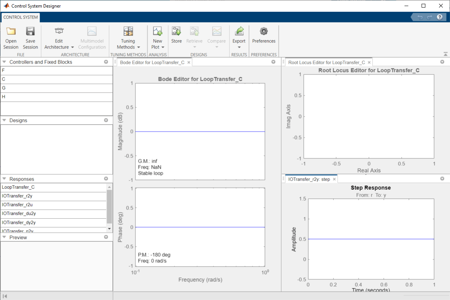Viewport: 450px width, 300px height.
Task: Collapse the Responses section
Action: 5,179
